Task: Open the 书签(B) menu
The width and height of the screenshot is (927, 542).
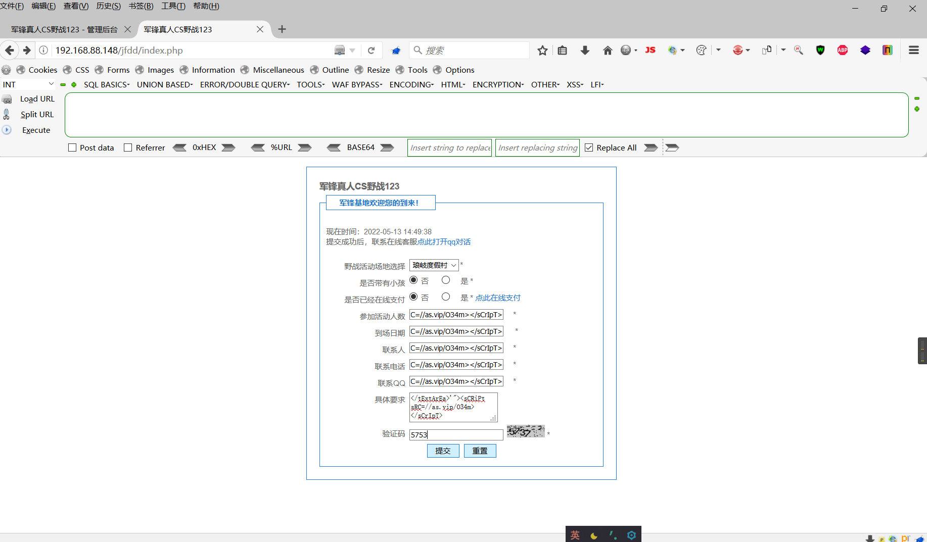Action: 141,6
